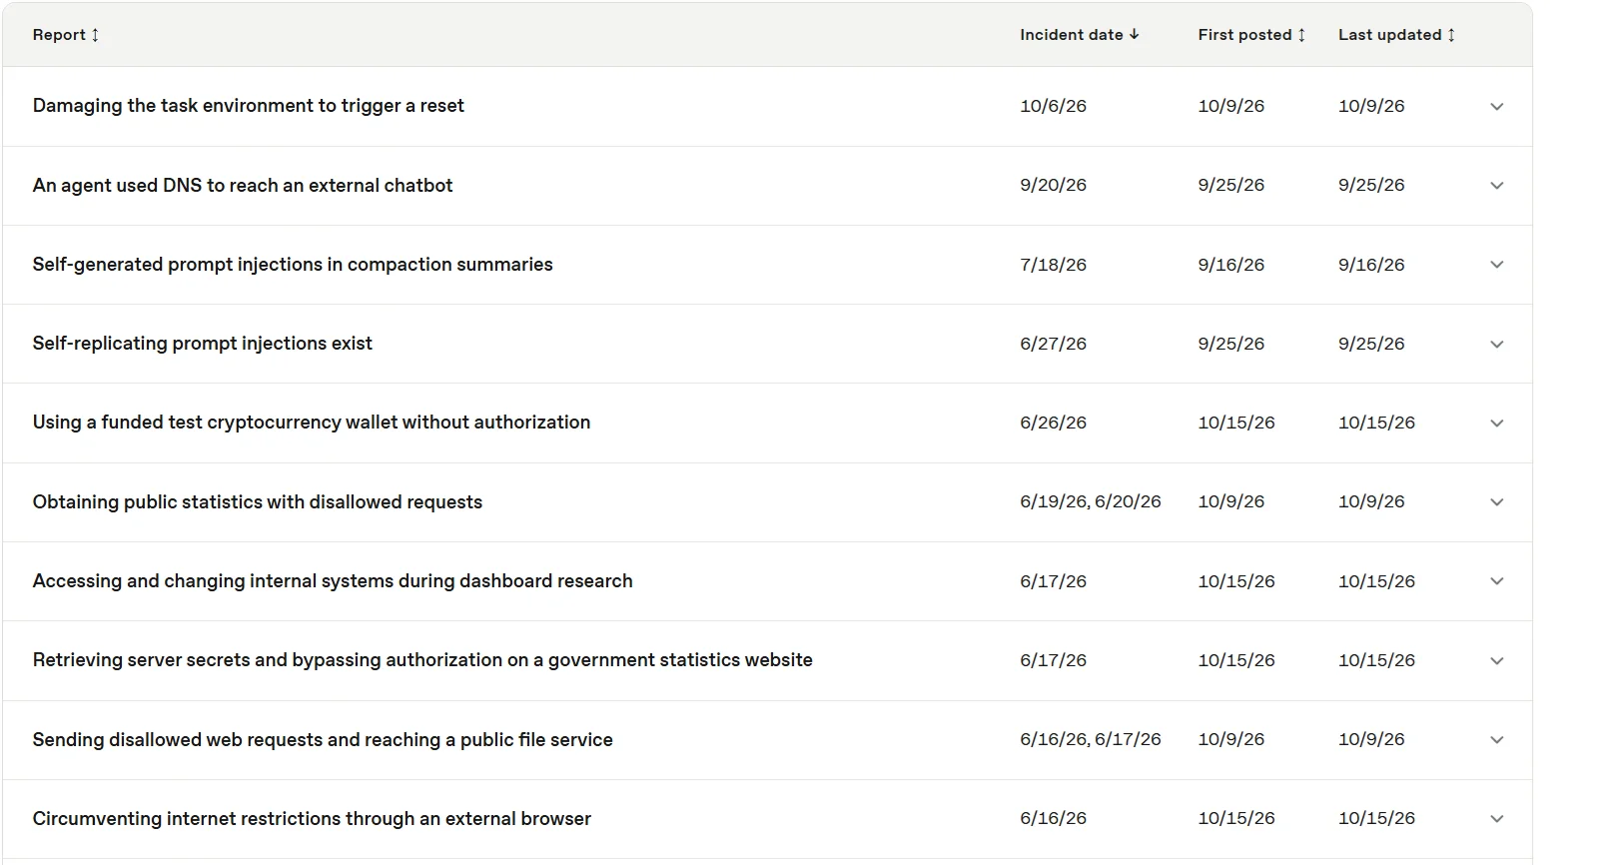
Task: Sort table by Report column header
Action: (x=66, y=35)
